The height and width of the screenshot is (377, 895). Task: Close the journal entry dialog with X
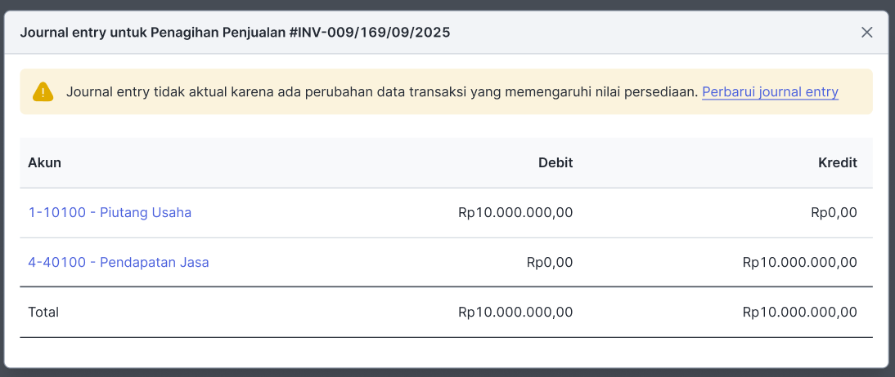tap(866, 33)
